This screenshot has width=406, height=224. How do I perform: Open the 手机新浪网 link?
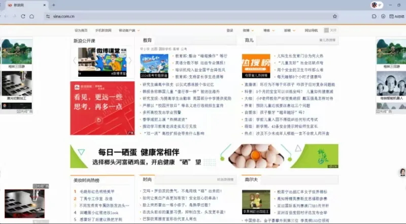[103, 30]
